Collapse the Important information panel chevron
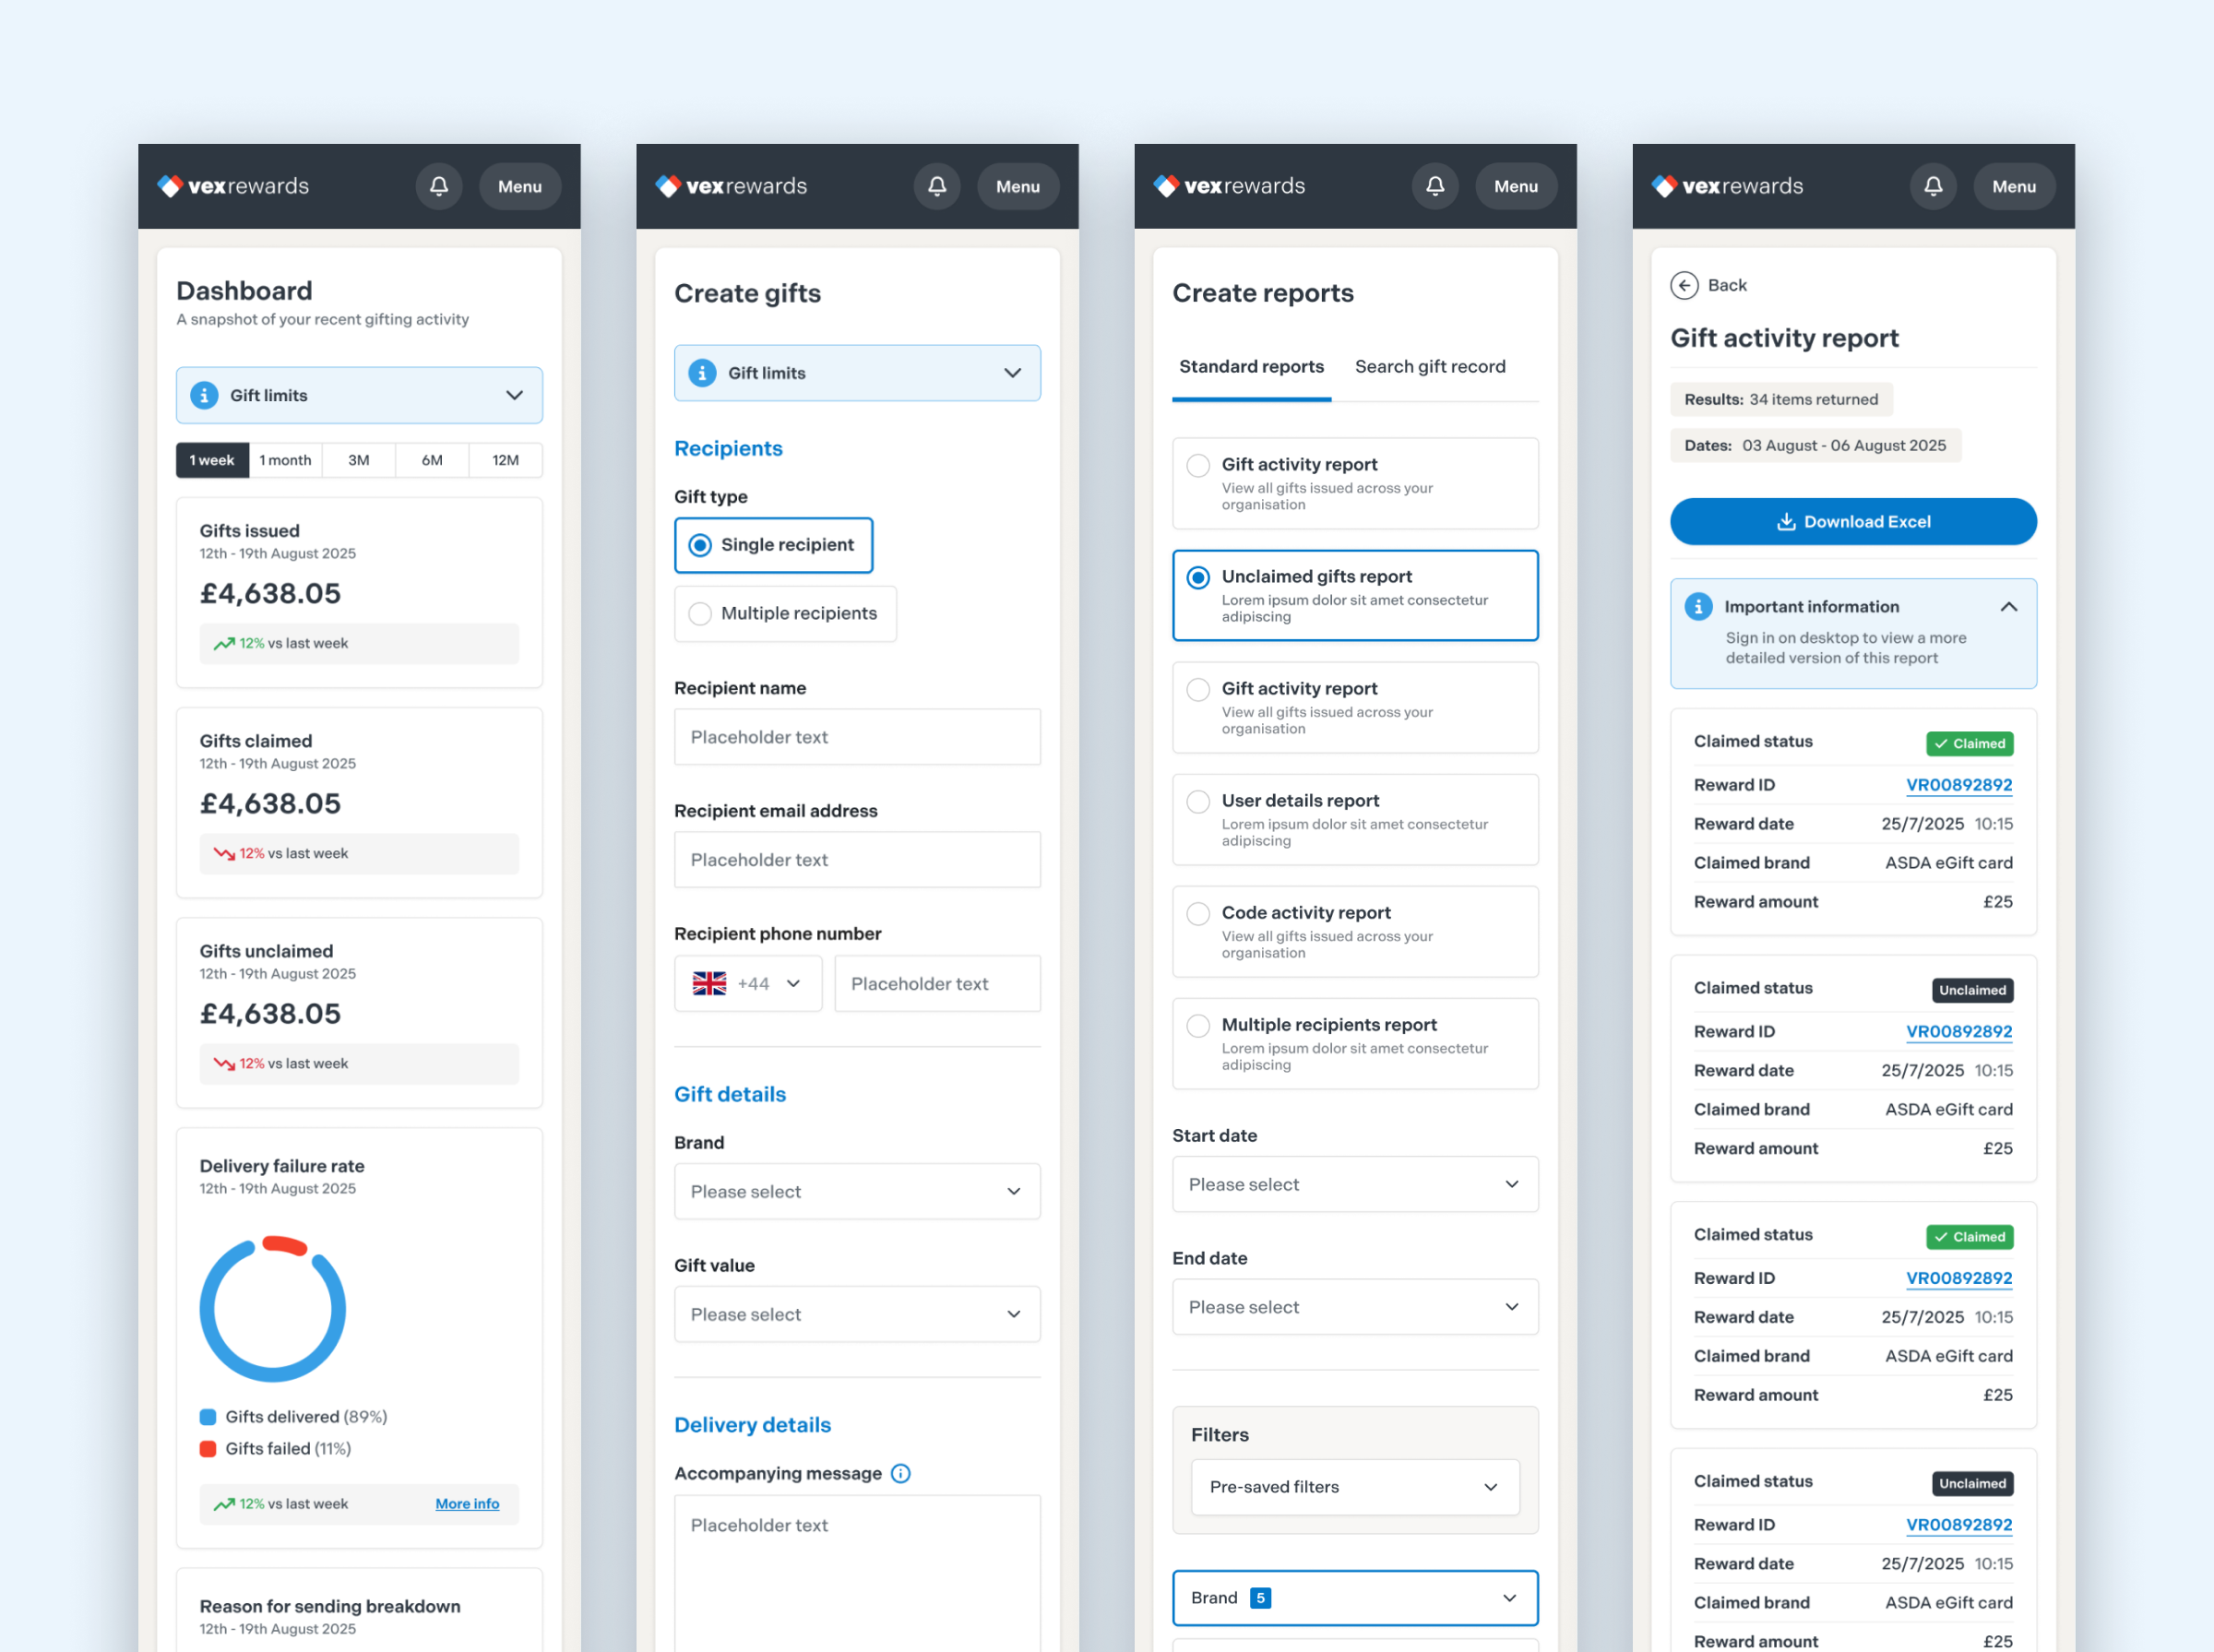2214x1652 pixels. click(x=2009, y=607)
